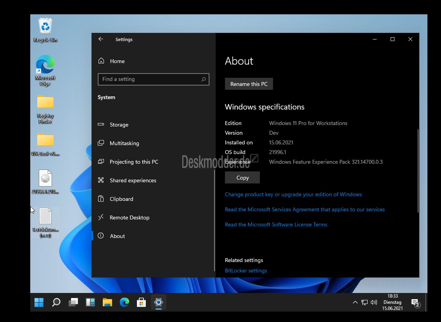Click the Clipboard icon in the sidebar

coord(101,199)
